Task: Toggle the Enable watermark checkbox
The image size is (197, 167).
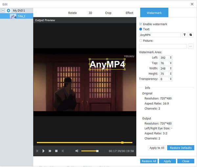Action: [141, 24]
